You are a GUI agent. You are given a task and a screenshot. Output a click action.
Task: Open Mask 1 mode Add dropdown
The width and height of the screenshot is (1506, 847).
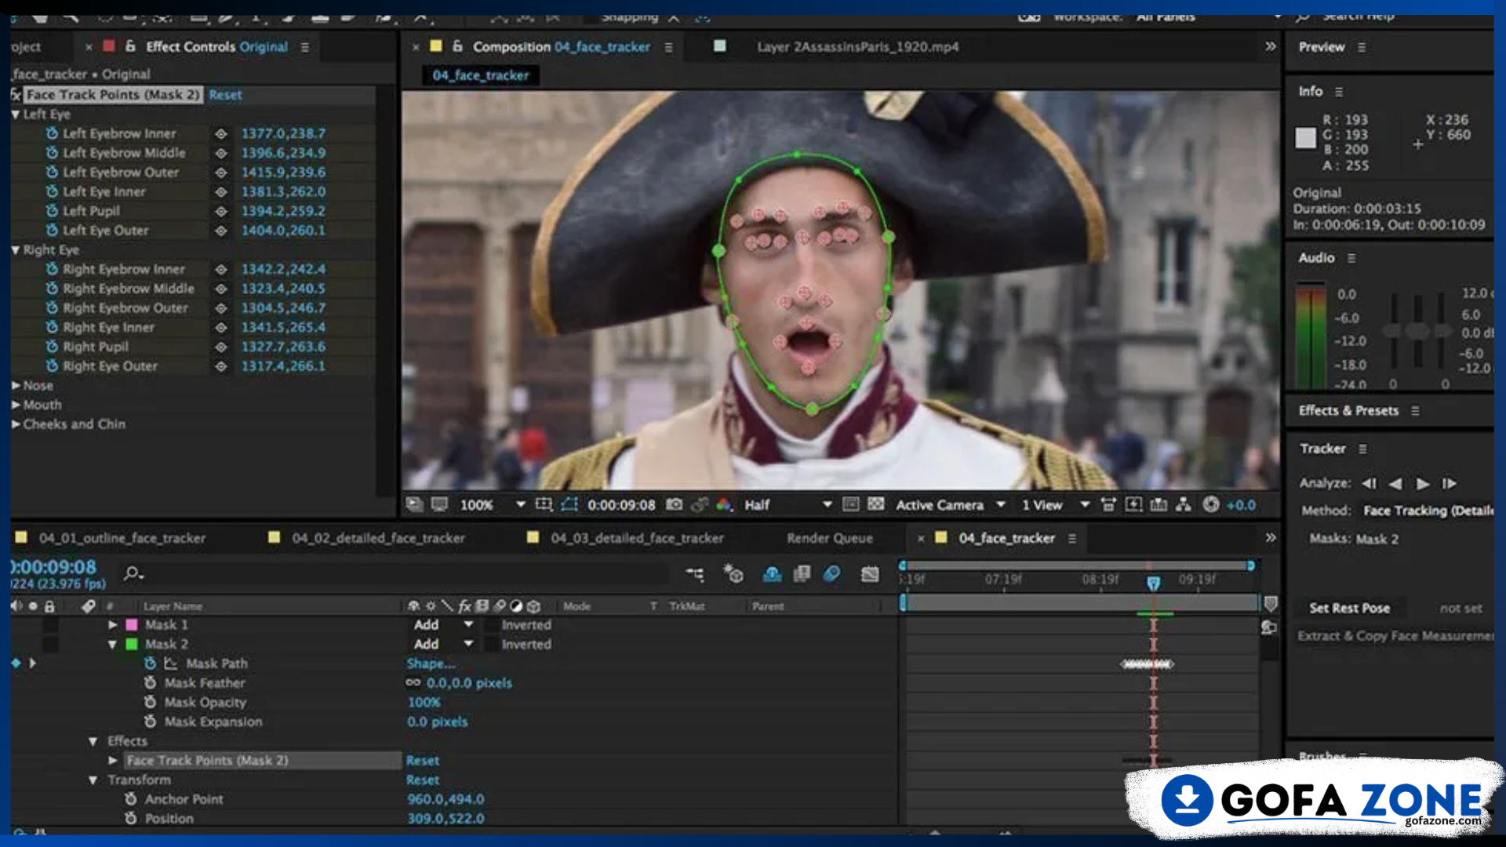444,625
